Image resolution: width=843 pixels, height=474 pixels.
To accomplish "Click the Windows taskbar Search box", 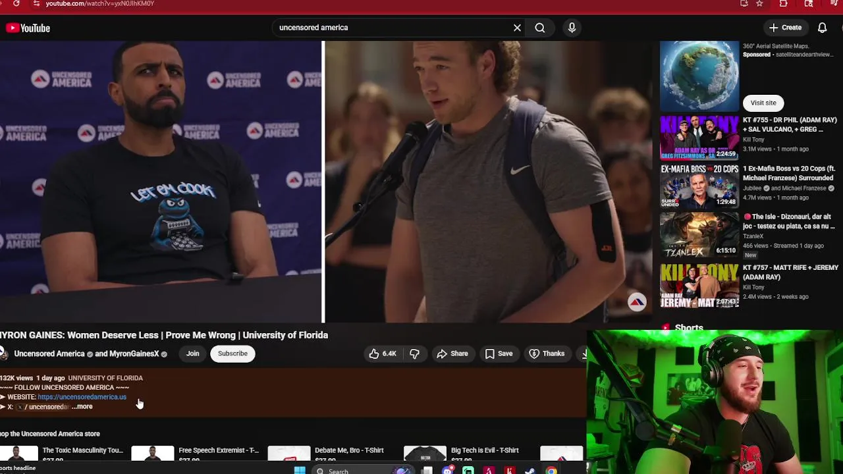I will 362,471.
